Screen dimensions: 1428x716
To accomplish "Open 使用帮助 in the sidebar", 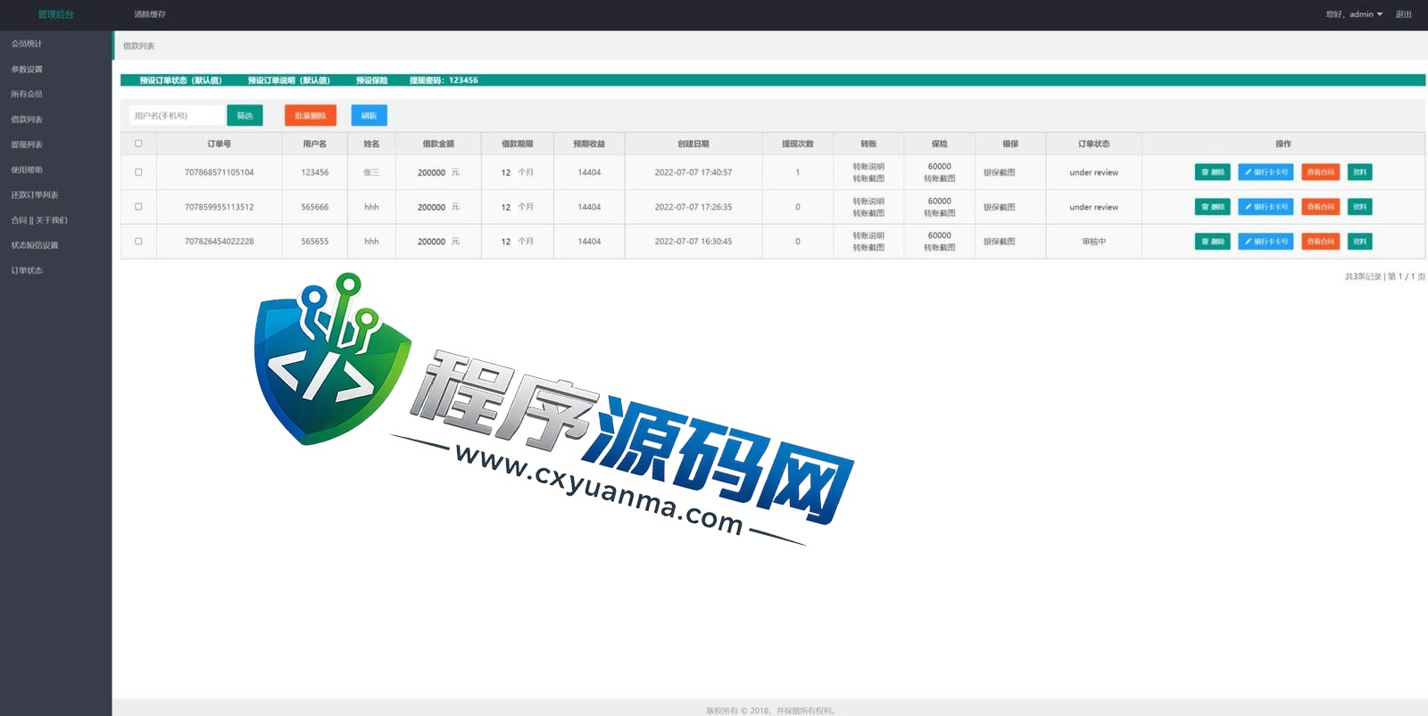I will point(27,169).
